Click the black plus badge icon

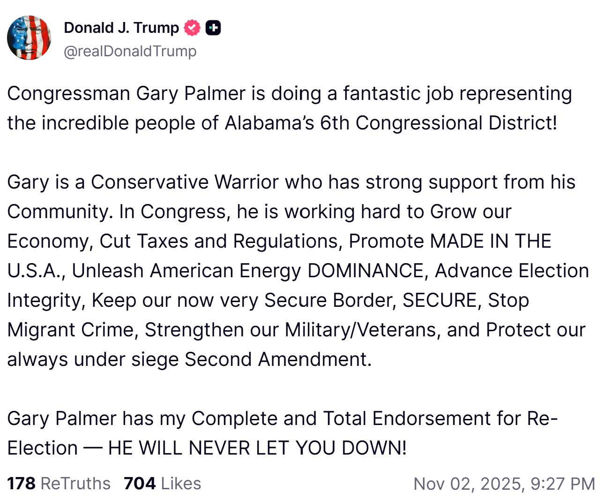(213, 28)
